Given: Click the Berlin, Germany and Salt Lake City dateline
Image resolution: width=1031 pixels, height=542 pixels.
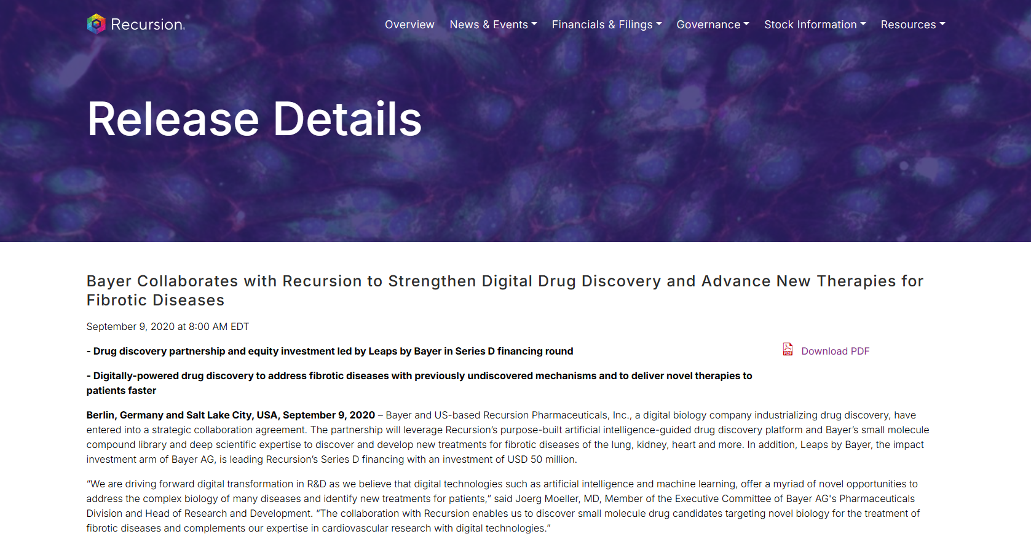Looking at the screenshot, I should coord(231,415).
